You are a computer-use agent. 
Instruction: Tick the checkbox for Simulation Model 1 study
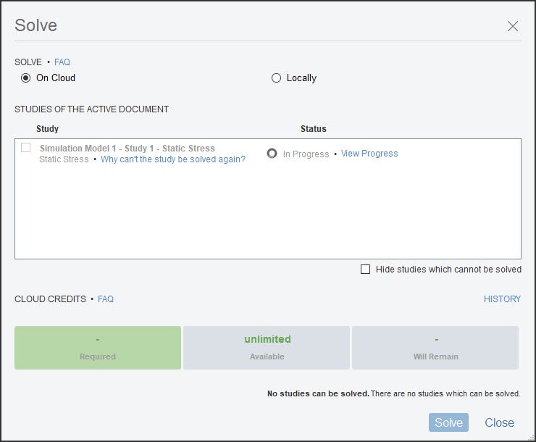coord(26,148)
